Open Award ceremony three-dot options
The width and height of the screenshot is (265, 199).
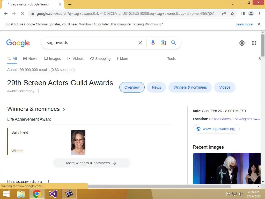pos(39,91)
